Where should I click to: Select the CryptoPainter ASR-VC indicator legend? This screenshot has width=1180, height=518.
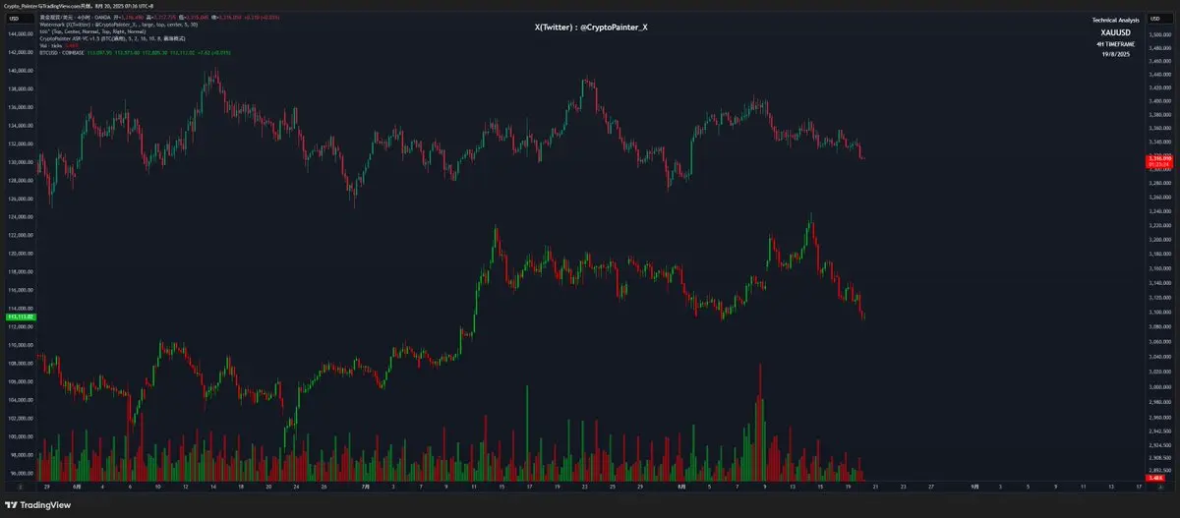114,38
